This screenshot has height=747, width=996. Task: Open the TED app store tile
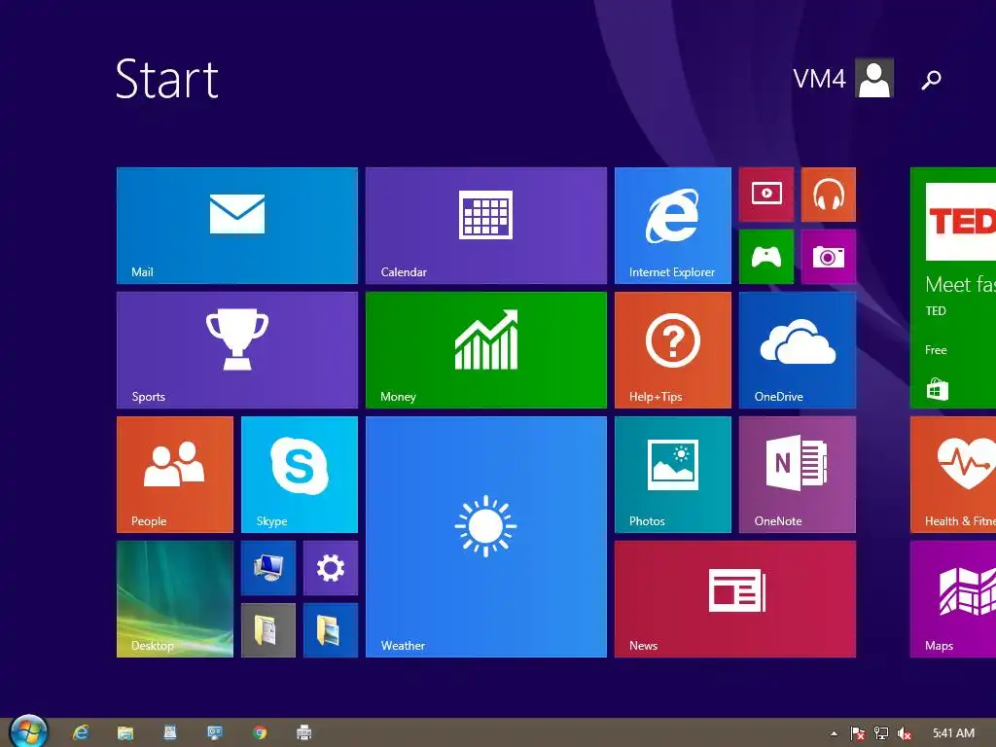[953, 288]
